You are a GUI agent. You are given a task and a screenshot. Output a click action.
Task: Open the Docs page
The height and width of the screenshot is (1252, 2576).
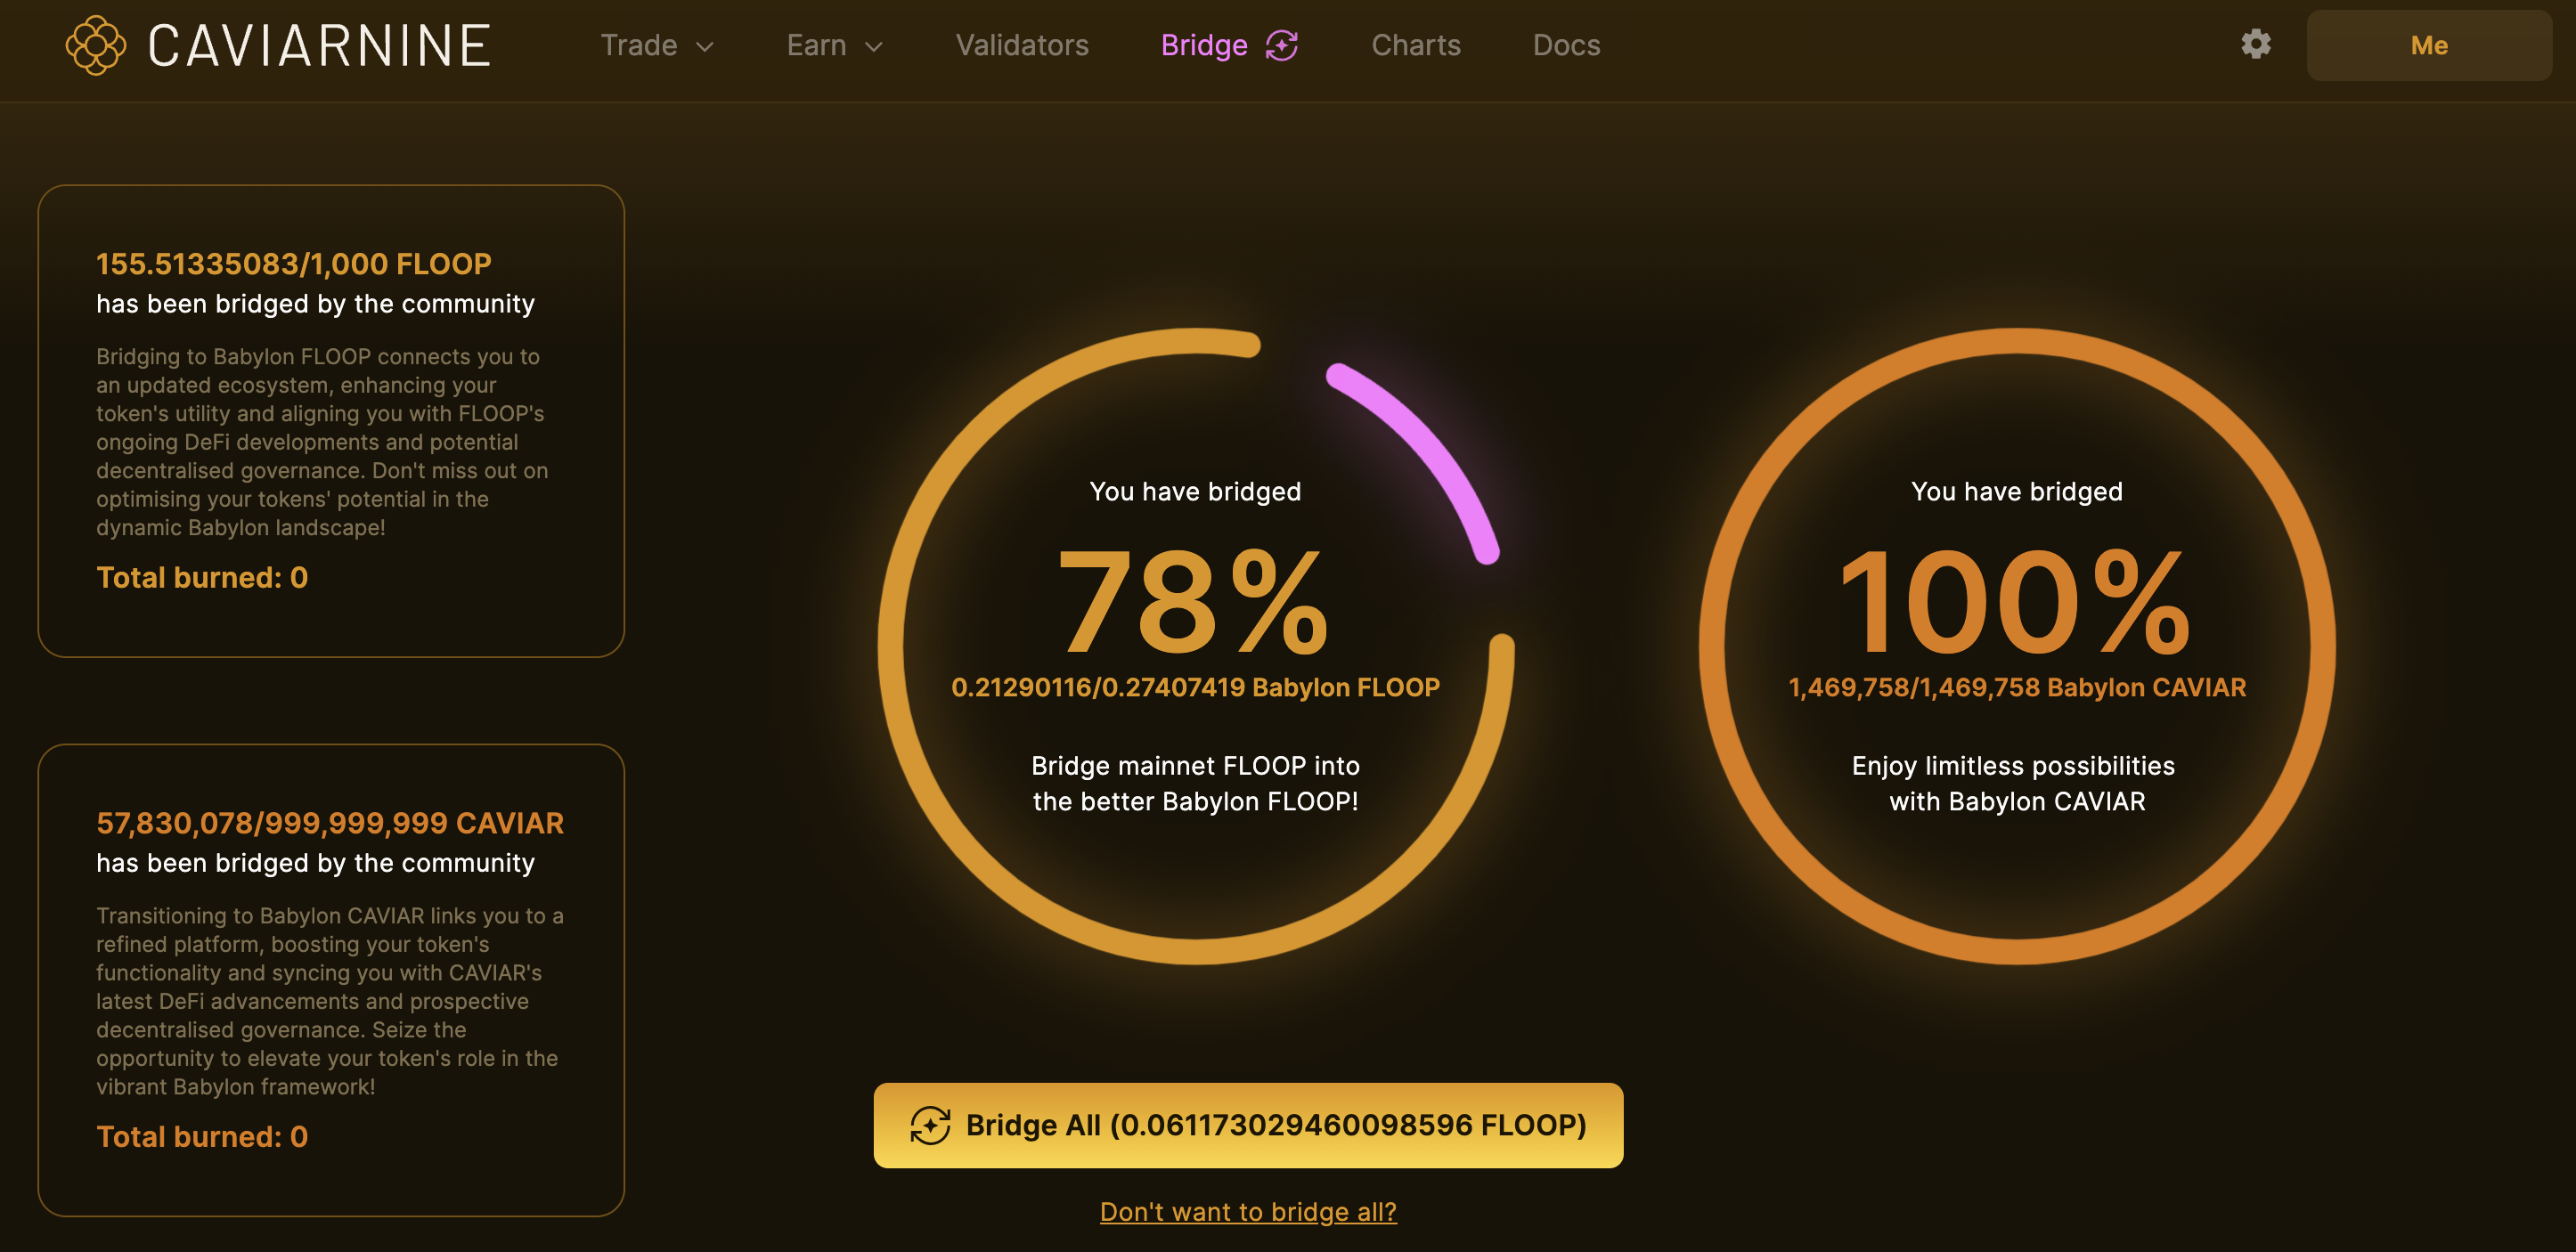coord(1566,45)
